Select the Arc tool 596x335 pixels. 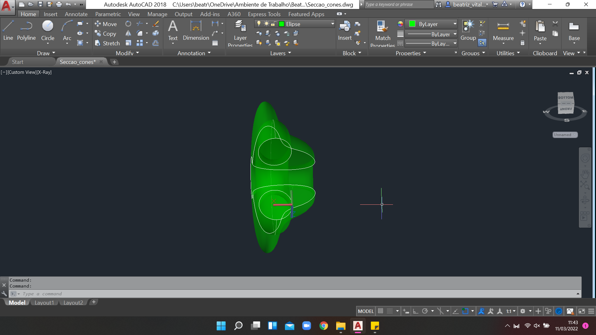[x=67, y=31]
